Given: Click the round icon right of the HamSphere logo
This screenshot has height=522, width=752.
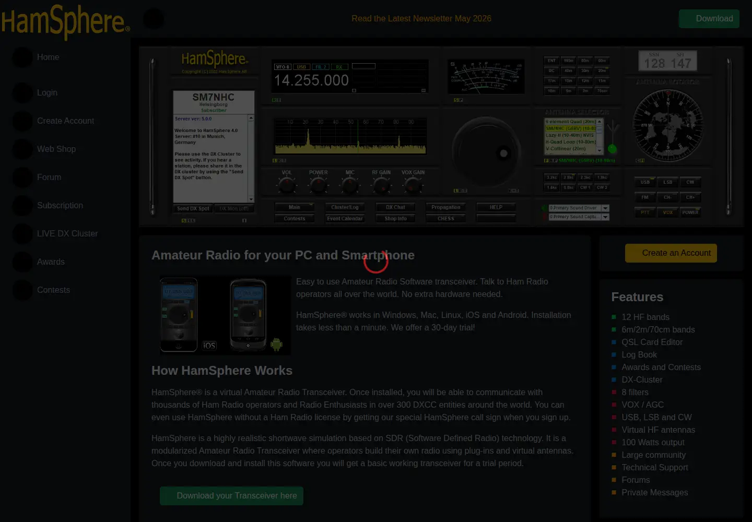Looking at the screenshot, I should [x=154, y=19].
